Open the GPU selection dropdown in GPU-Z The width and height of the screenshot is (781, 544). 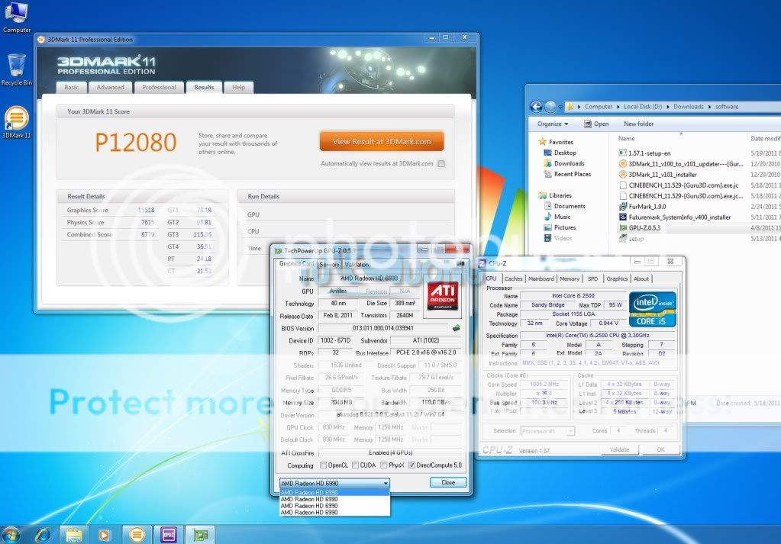pyautogui.click(x=334, y=483)
